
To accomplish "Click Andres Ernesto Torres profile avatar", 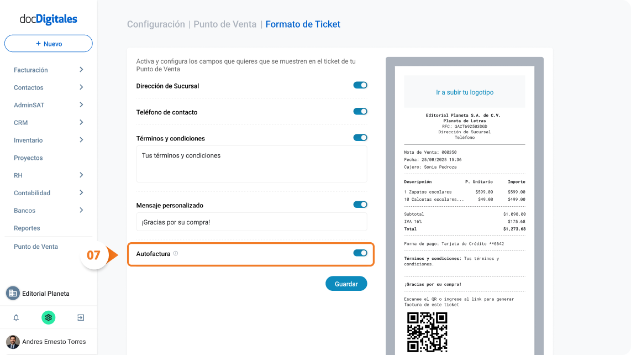I will point(13,342).
